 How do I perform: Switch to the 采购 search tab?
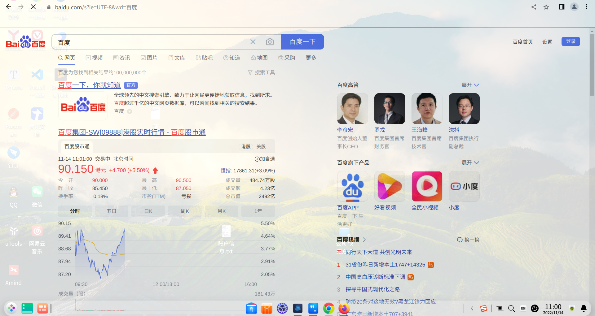point(287,58)
